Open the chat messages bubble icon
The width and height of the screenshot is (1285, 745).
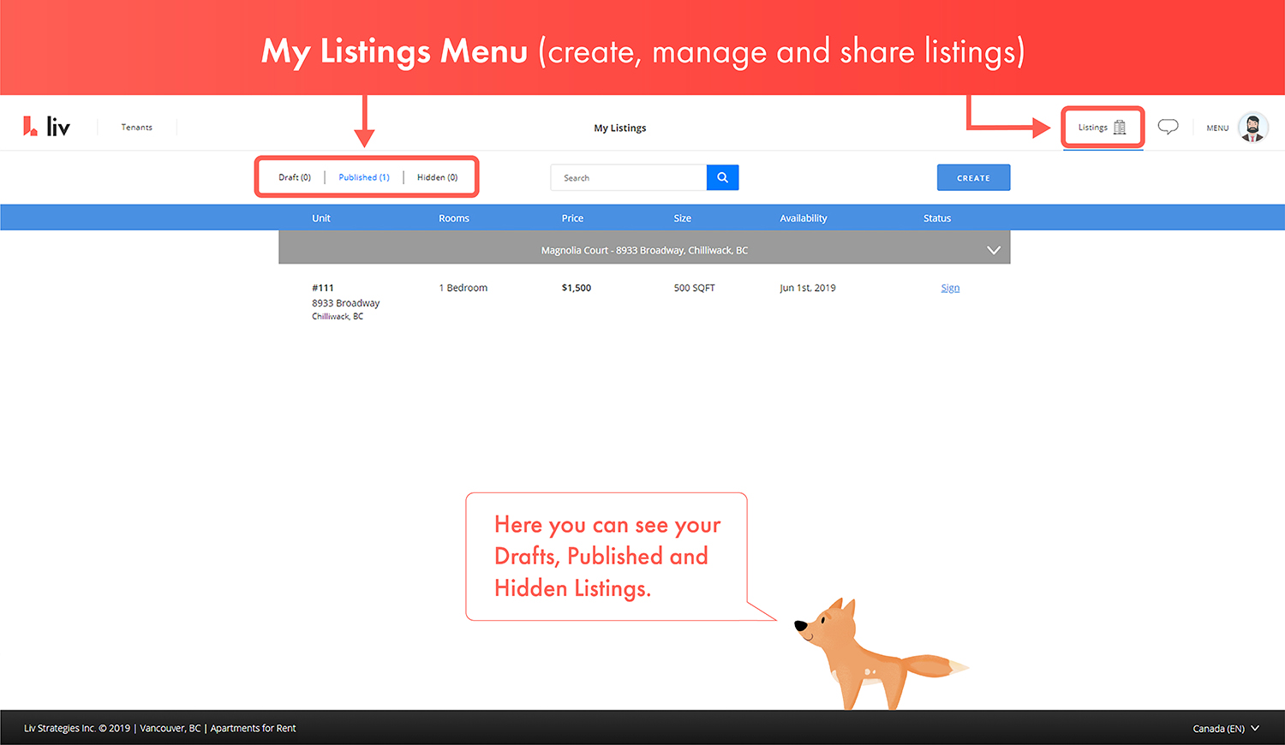1168,127
